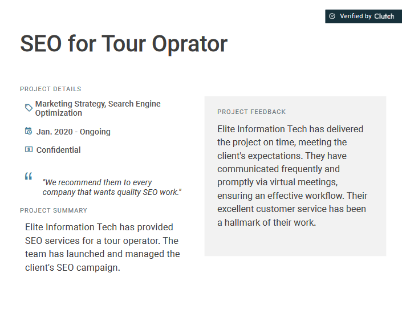Click the Clutch logo text in badge
Screen dimensions: 402x334
coord(384,17)
